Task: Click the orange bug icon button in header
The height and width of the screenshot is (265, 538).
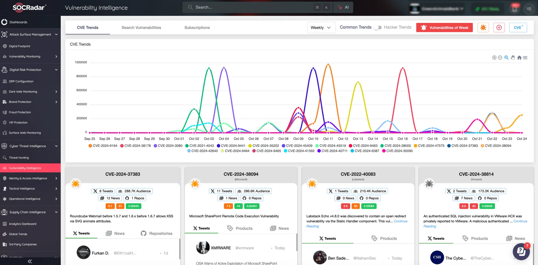Action: tap(483, 27)
